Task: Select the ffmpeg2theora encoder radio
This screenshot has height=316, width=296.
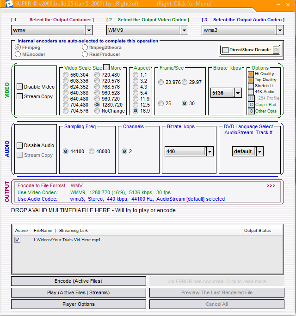Action: click(x=85, y=48)
